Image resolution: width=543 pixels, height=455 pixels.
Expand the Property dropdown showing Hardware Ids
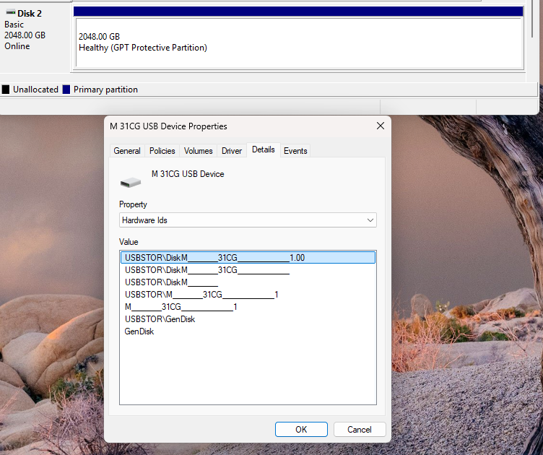pyautogui.click(x=248, y=220)
